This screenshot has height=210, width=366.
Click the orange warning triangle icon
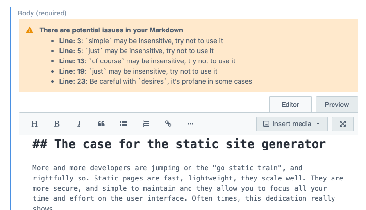point(30,30)
